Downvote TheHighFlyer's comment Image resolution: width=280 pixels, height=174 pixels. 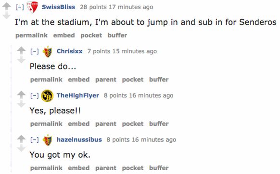pyautogui.click(x=21, y=104)
